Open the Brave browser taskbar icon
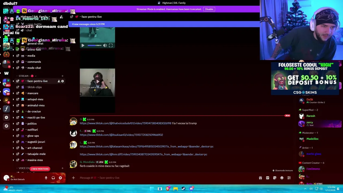Viewport: 343px width, 193px height. [168, 189]
